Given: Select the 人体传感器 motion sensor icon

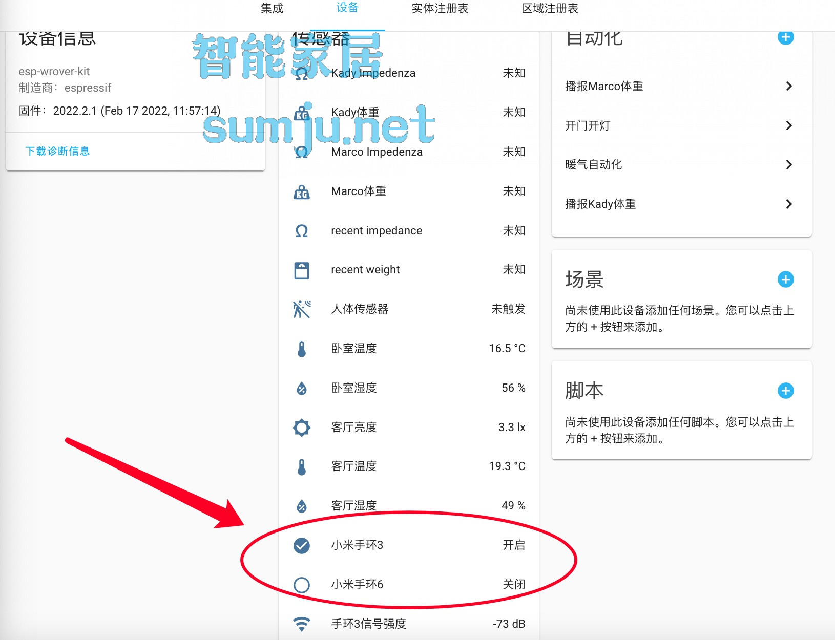Looking at the screenshot, I should pyautogui.click(x=302, y=309).
